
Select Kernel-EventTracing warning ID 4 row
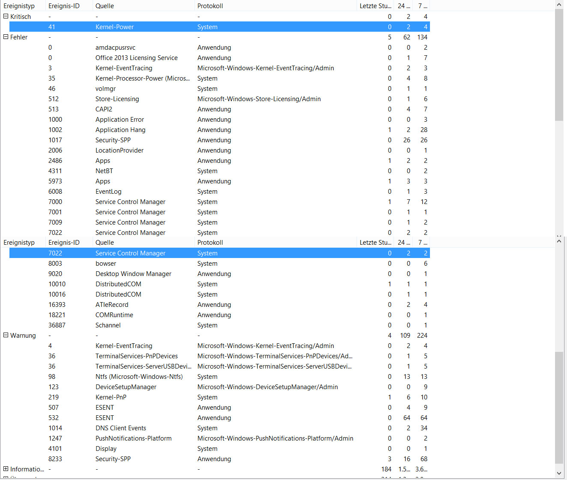pyautogui.click(x=219, y=345)
